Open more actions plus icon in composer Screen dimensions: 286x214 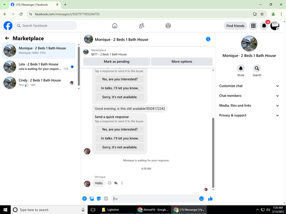[x=85, y=199]
